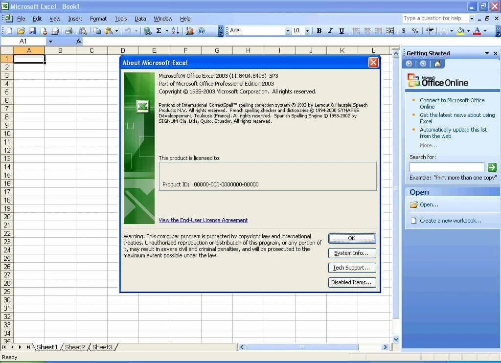Click the horizontal scrollbar thumb
The height and width of the screenshot is (363, 501).
[302, 347]
